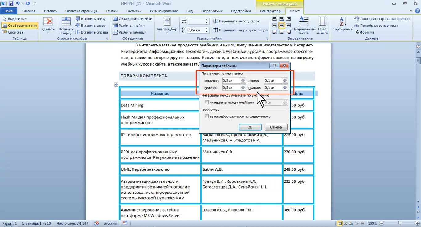
Task: Click Сортировка sort icon
Action: point(342,24)
